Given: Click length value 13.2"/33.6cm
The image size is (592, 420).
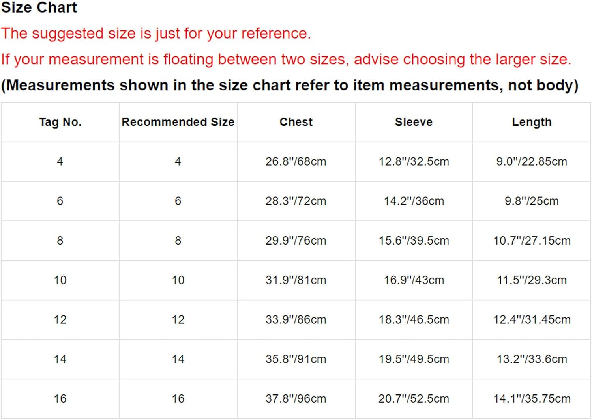Looking at the screenshot, I should pyautogui.click(x=532, y=359).
